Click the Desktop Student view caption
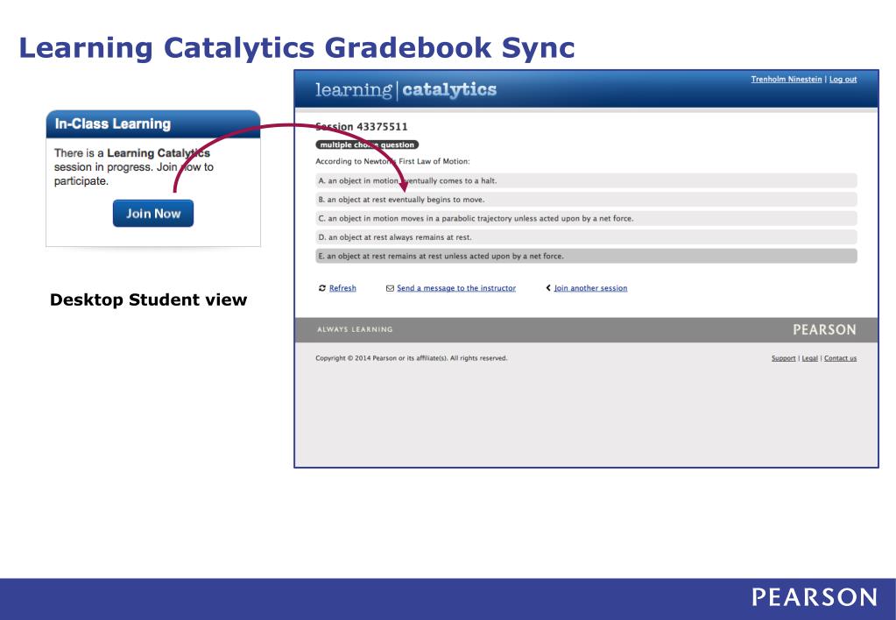 (x=149, y=300)
